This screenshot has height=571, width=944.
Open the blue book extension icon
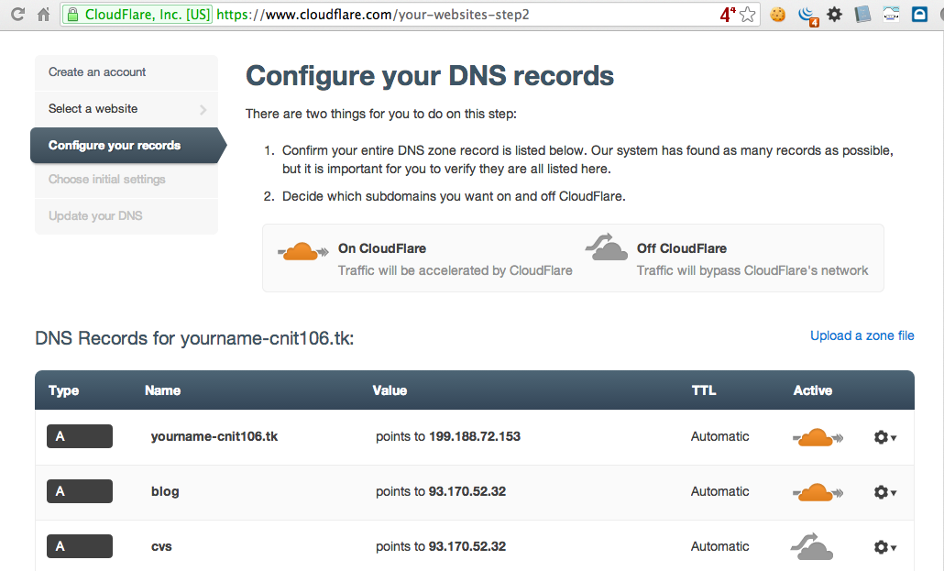[862, 15]
